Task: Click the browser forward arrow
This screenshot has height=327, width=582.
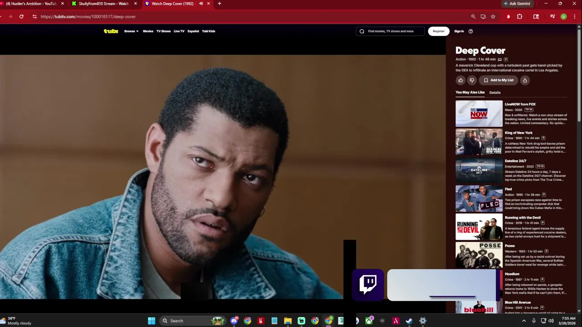Action: [10, 16]
